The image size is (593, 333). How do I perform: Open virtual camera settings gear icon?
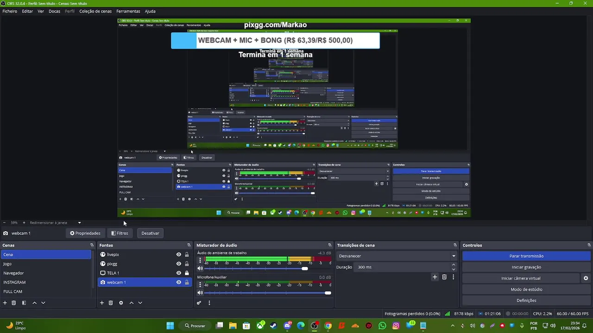point(586,278)
